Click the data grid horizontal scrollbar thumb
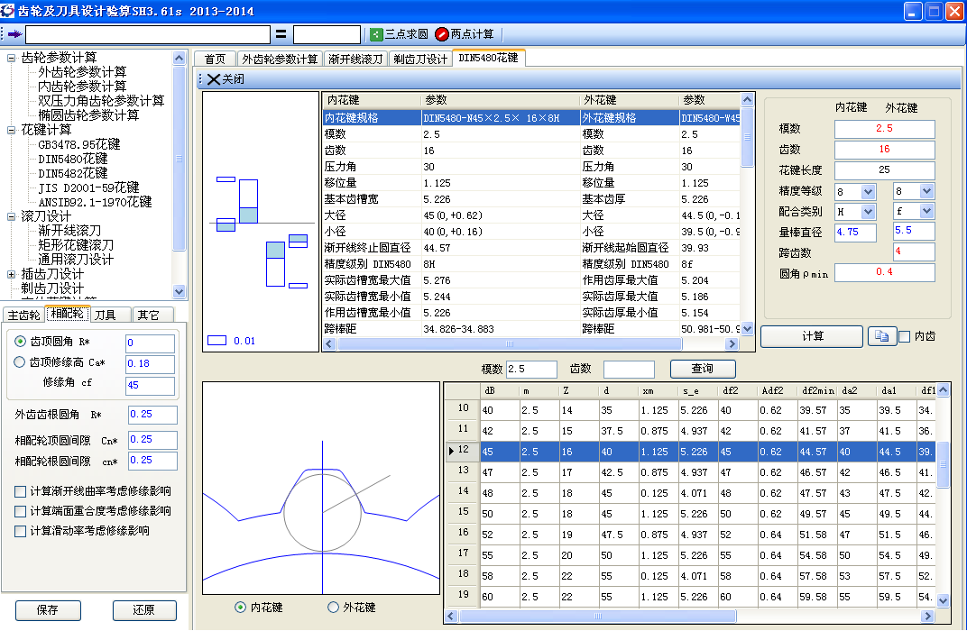The height and width of the screenshot is (631, 967). click(597, 617)
